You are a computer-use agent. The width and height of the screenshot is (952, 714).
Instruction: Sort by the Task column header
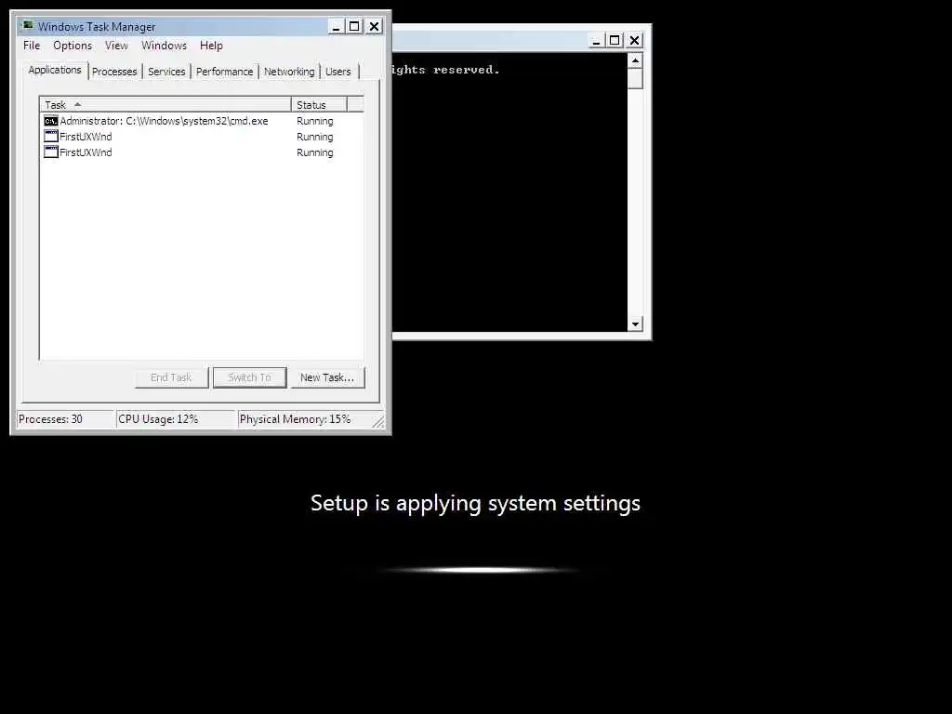coord(165,104)
